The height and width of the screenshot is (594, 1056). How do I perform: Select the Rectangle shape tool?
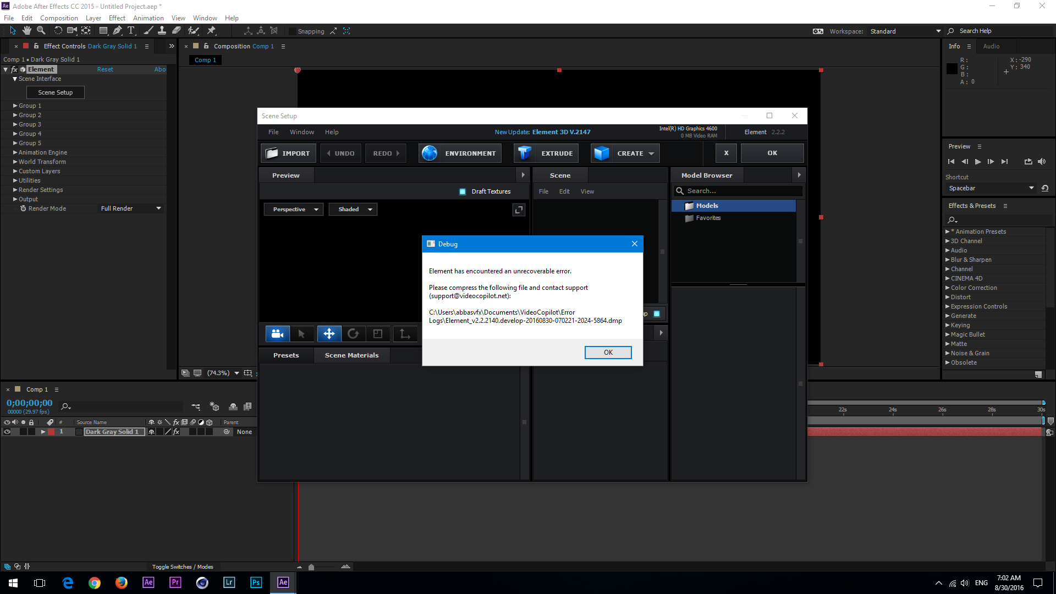point(103,31)
